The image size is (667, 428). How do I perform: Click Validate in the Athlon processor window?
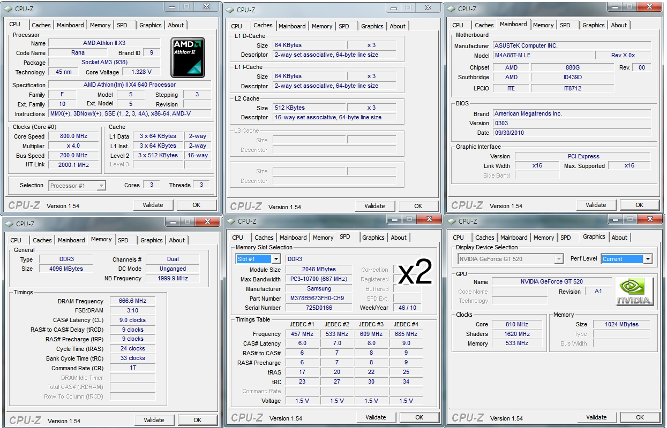(153, 205)
